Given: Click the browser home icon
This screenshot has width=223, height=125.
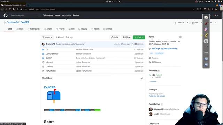Looking at the screenshot, I should pyautogui.click(x=14, y=9).
